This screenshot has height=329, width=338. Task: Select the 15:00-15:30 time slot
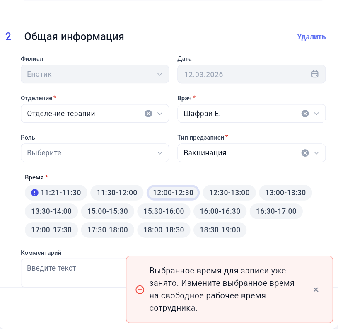108,211
